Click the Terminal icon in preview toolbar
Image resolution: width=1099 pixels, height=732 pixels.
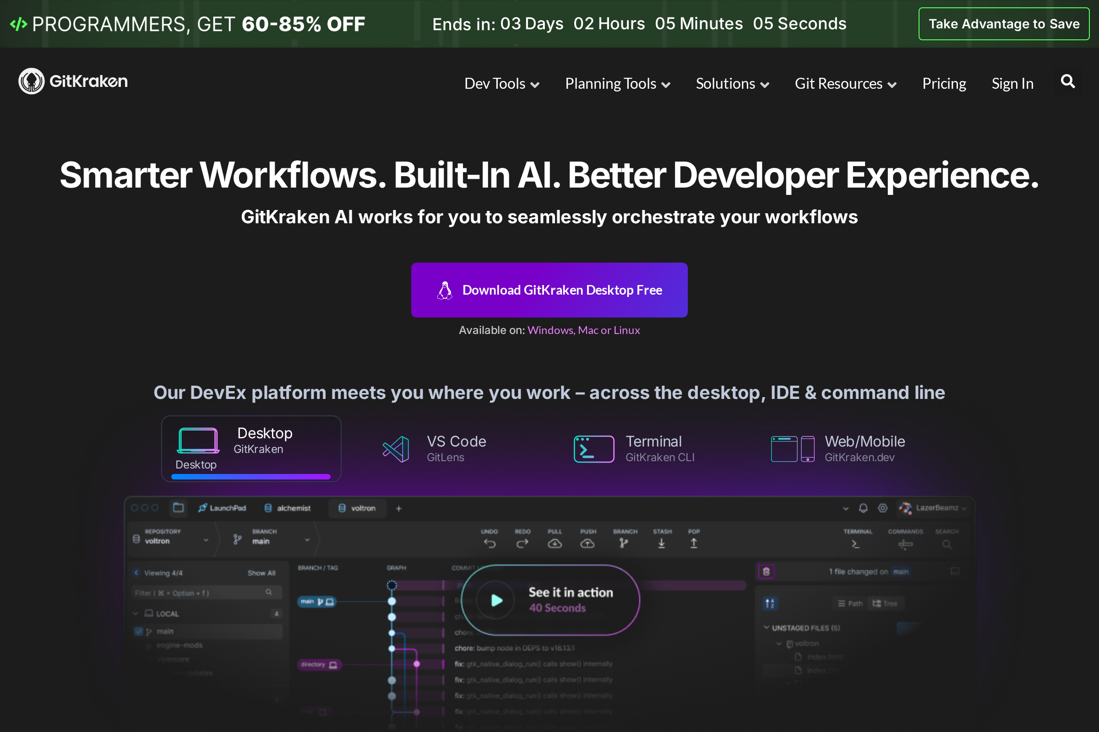tap(855, 544)
